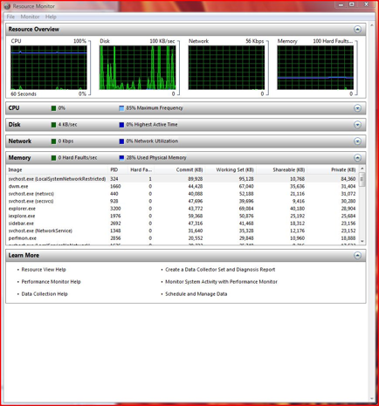379x406 pixels.
Task: Click the memory table scrollbar thumb
Action: tap(362, 179)
